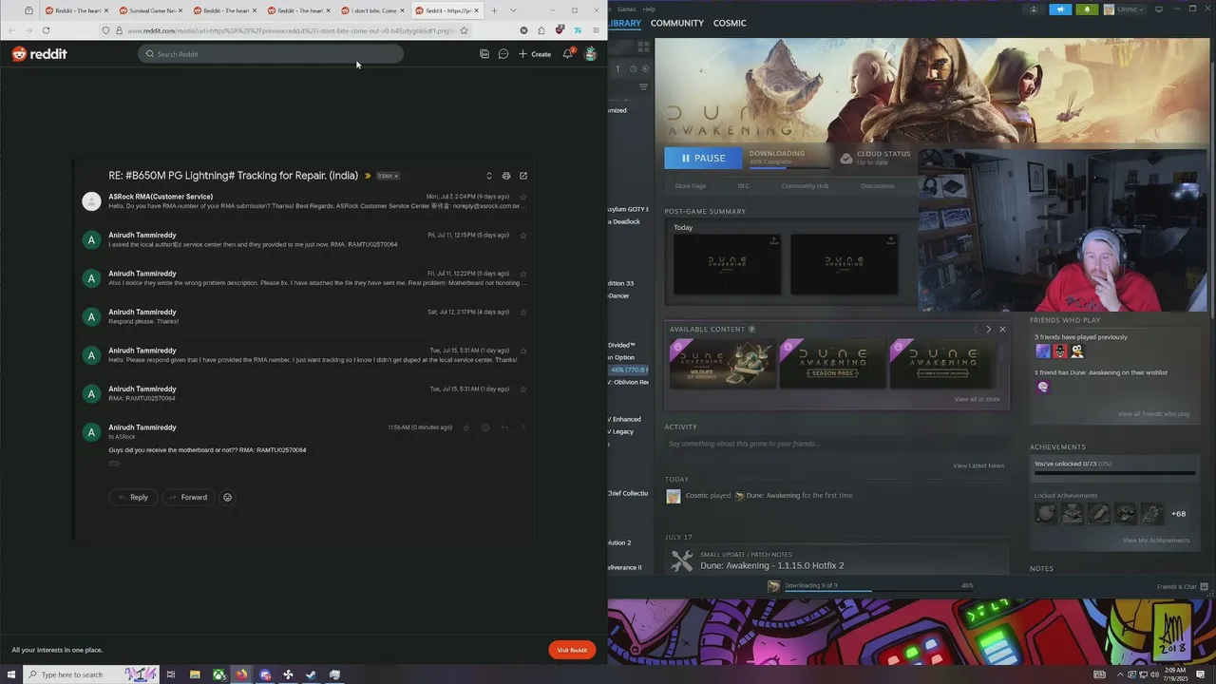Click the Reddit advertise icon
Viewport: 1216px width, 684px height.
click(x=484, y=54)
